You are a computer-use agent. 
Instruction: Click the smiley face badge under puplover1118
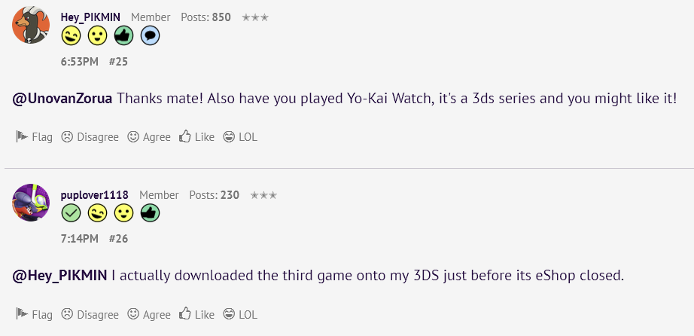(x=123, y=213)
